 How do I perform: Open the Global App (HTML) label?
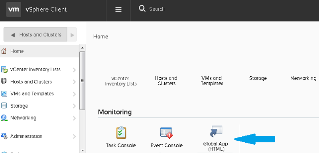coord(215,146)
